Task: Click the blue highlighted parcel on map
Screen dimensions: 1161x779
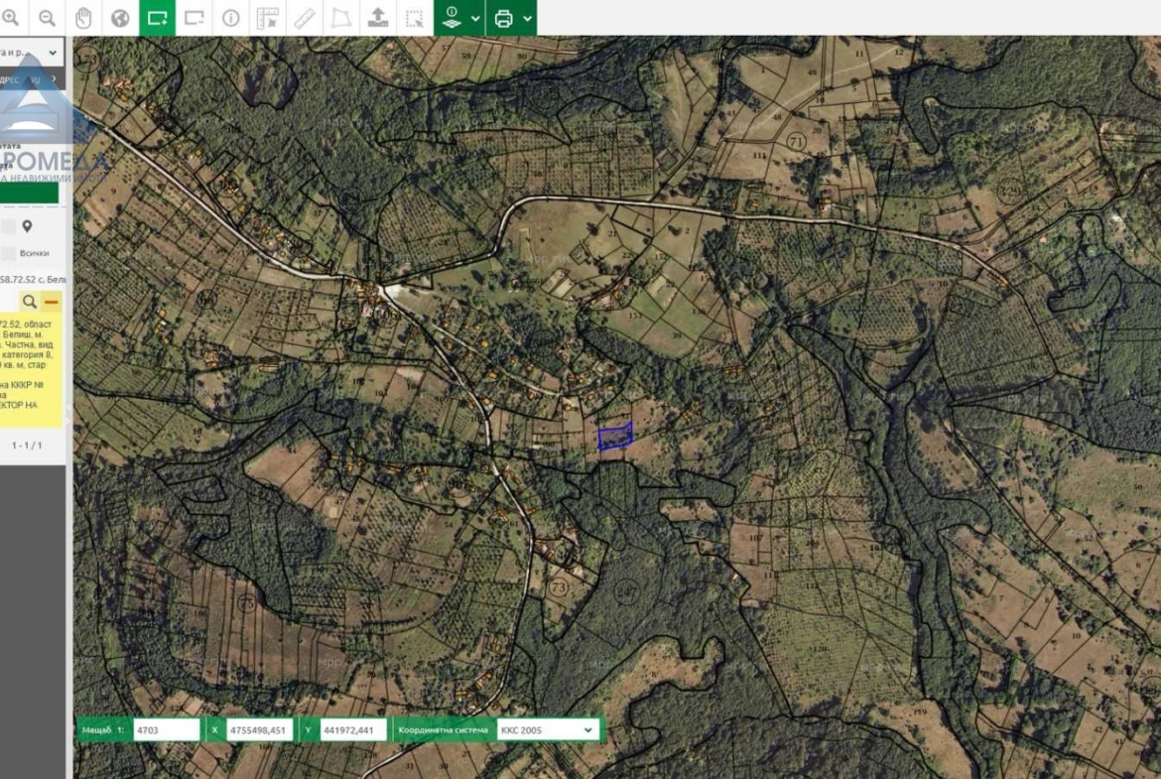Action: coord(614,437)
